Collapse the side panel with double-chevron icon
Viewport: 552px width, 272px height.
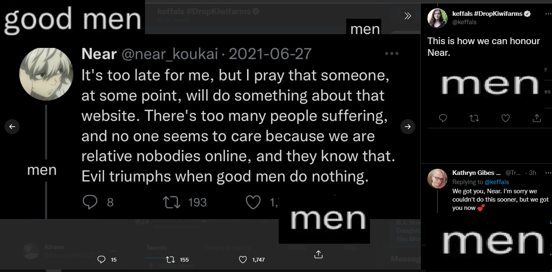point(408,16)
